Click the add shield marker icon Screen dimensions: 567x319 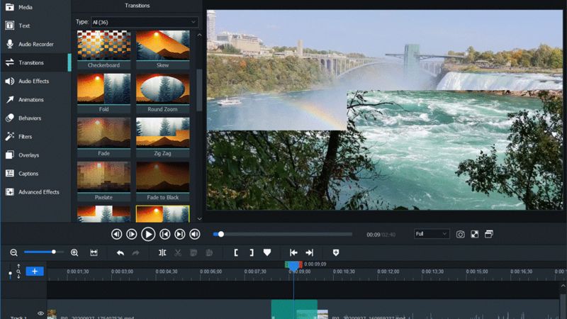336,252
